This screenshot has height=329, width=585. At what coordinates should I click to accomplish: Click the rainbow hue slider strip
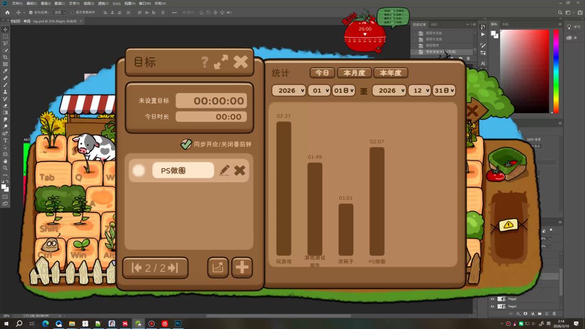(556, 71)
